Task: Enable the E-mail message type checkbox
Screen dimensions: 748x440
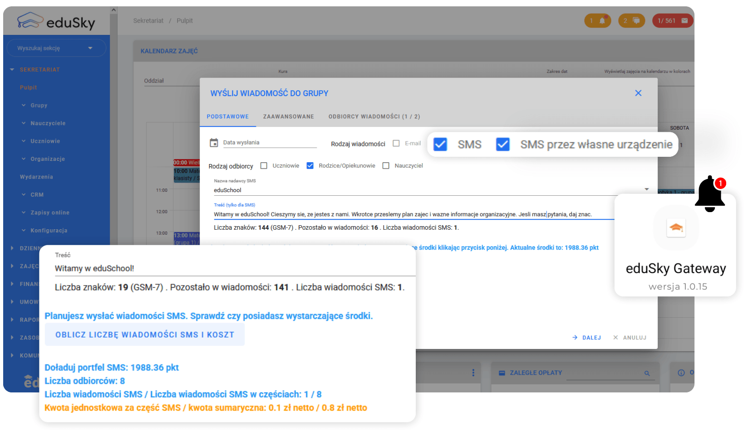Action: point(396,143)
